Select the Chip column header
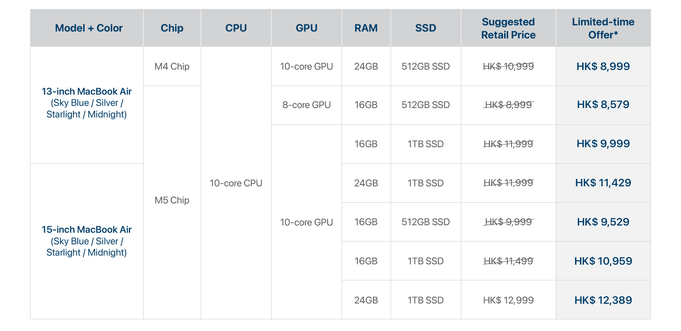 pyautogui.click(x=172, y=28)
